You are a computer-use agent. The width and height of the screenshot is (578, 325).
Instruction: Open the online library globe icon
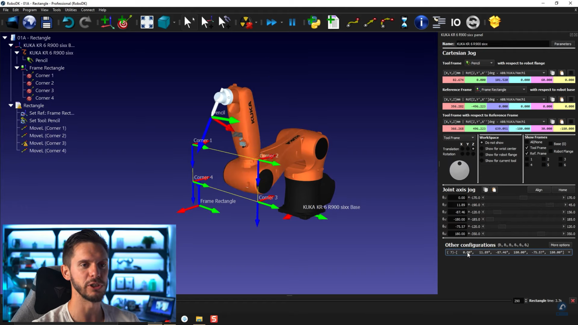(x=29, y=22)
